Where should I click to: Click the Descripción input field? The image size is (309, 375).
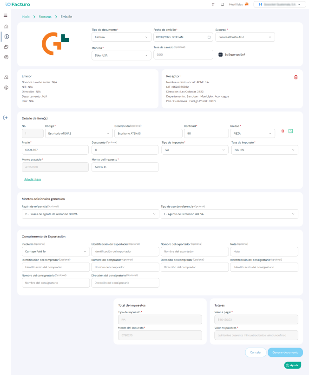click(148, 133)
